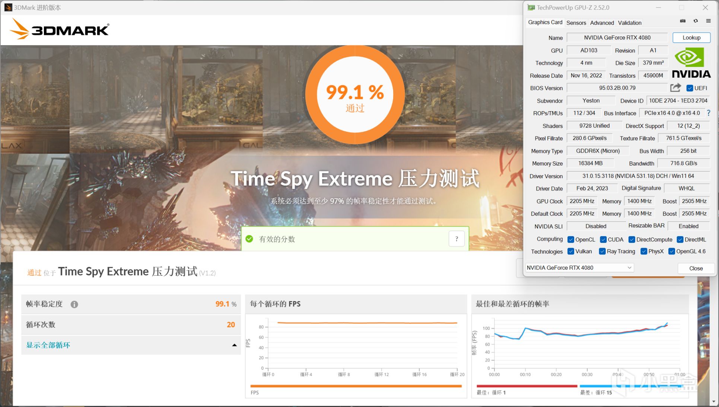This screenshot has height=407, width=719.
Task: Click the 显示全部循环 link text
Action: [x=48, y=345]
